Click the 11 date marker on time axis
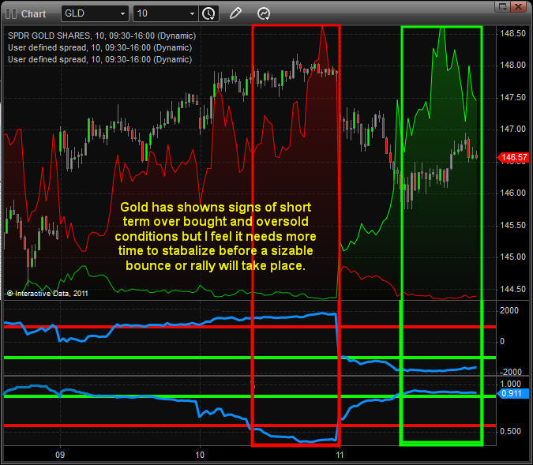The image size is (533, 465). (340, 456)
